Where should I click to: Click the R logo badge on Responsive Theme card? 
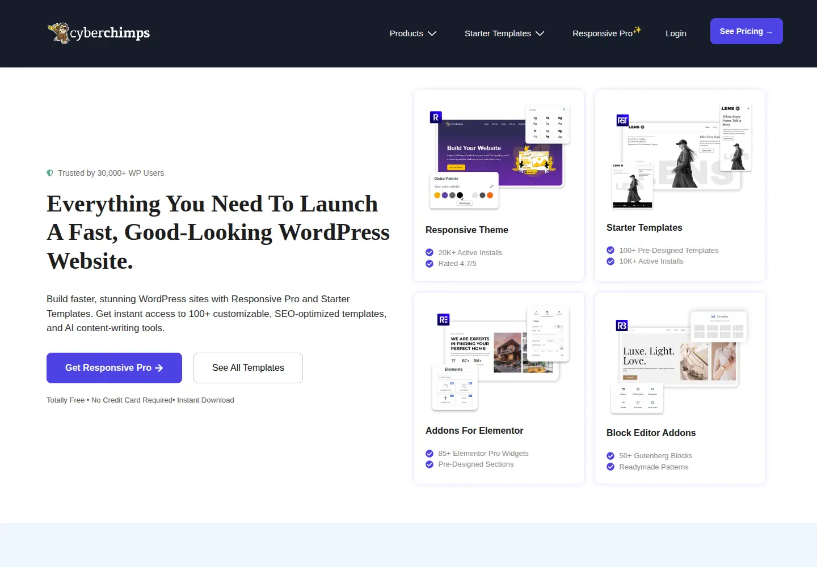(x=436, y=117)
